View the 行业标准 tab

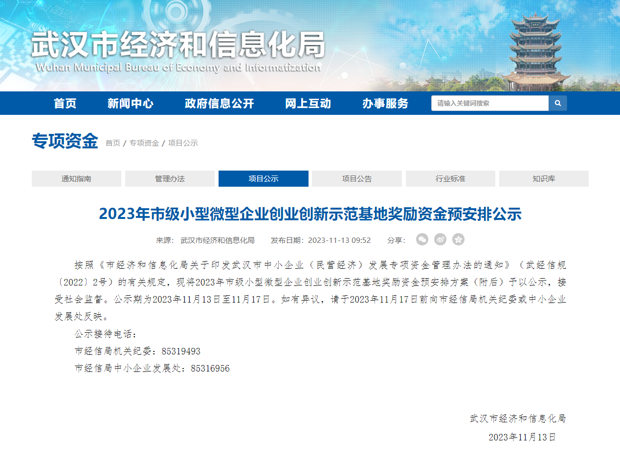(x=450, y=179)
